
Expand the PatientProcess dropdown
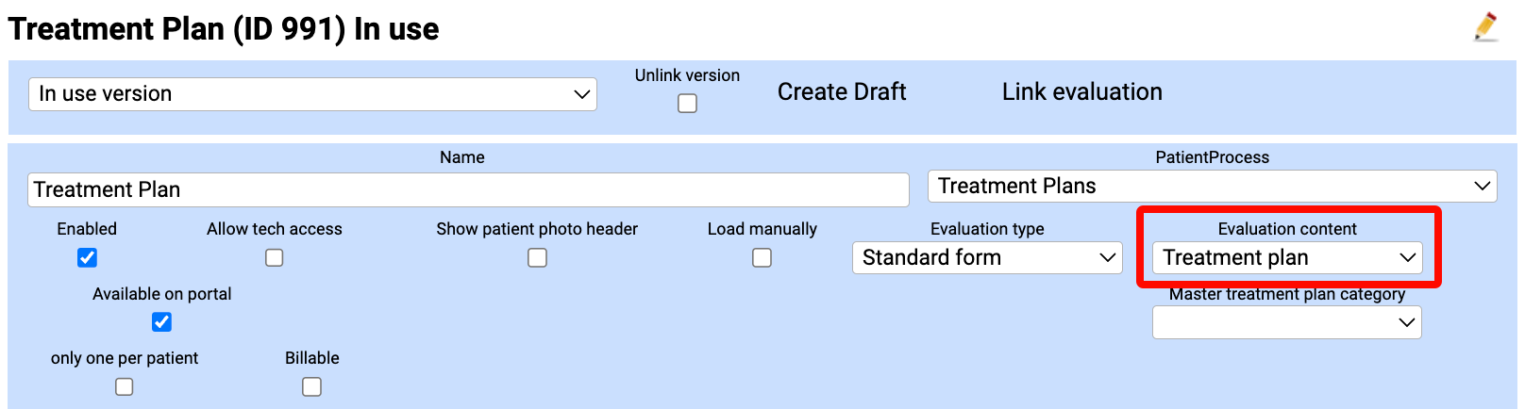tap(1212, 187)
